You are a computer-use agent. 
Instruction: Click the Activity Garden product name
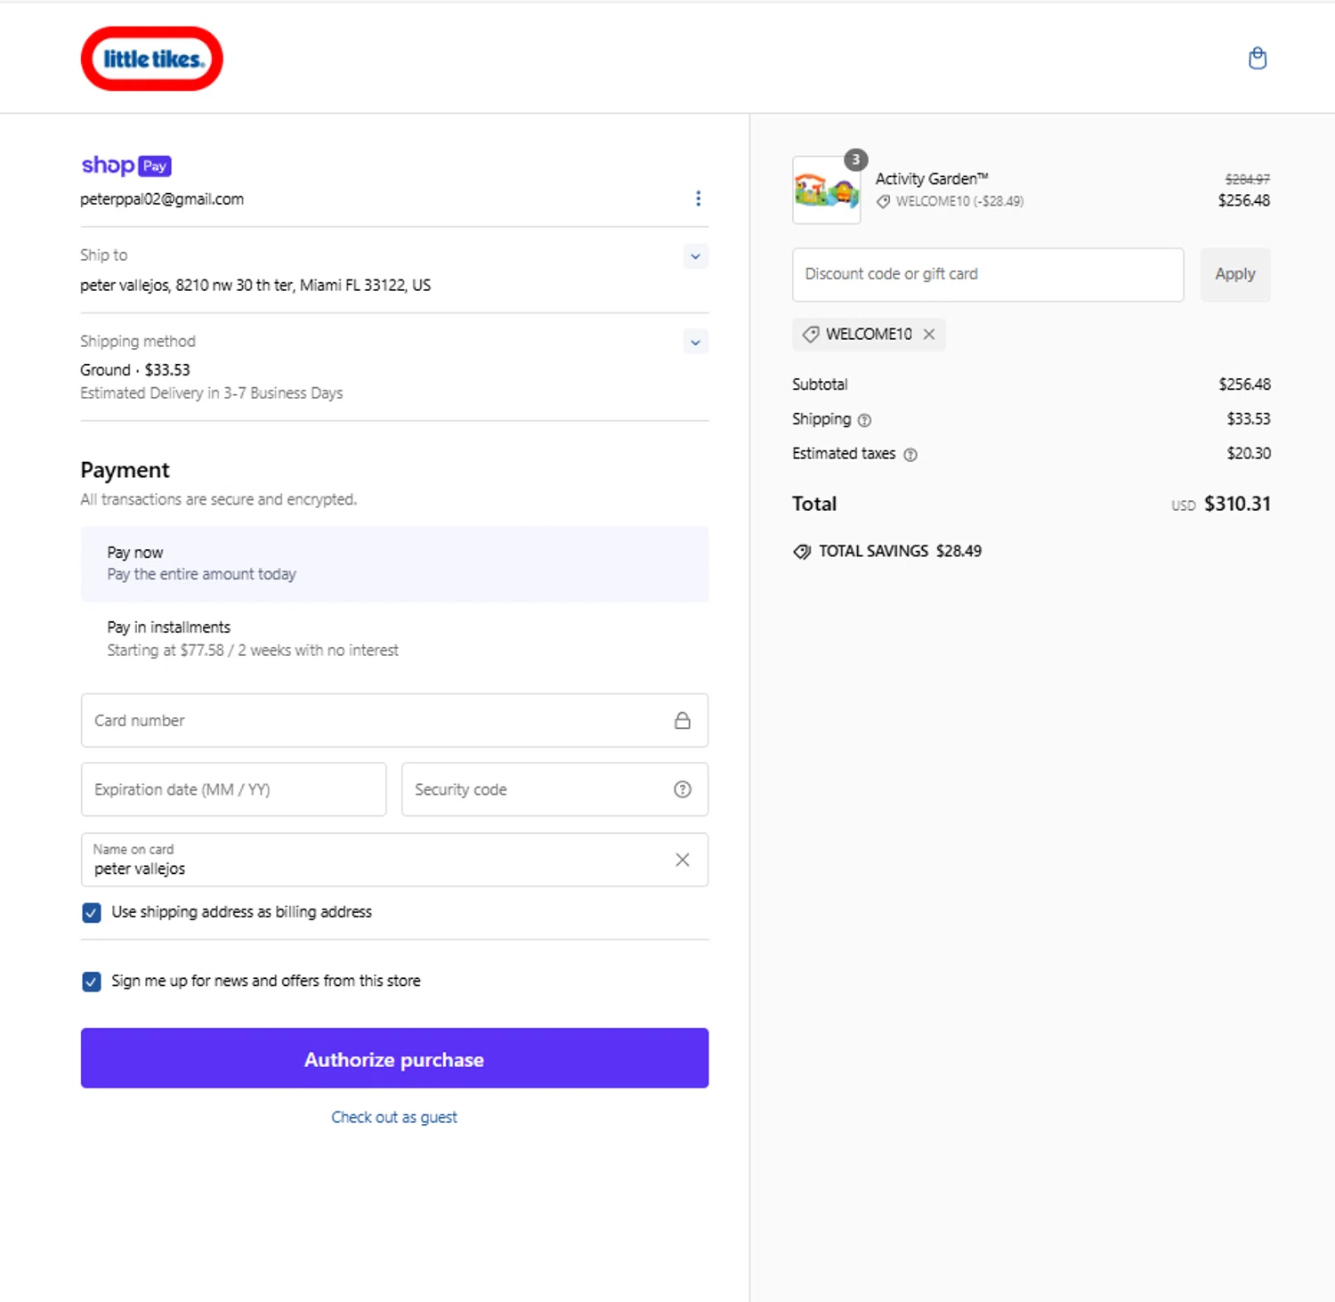tap(932, 179)
